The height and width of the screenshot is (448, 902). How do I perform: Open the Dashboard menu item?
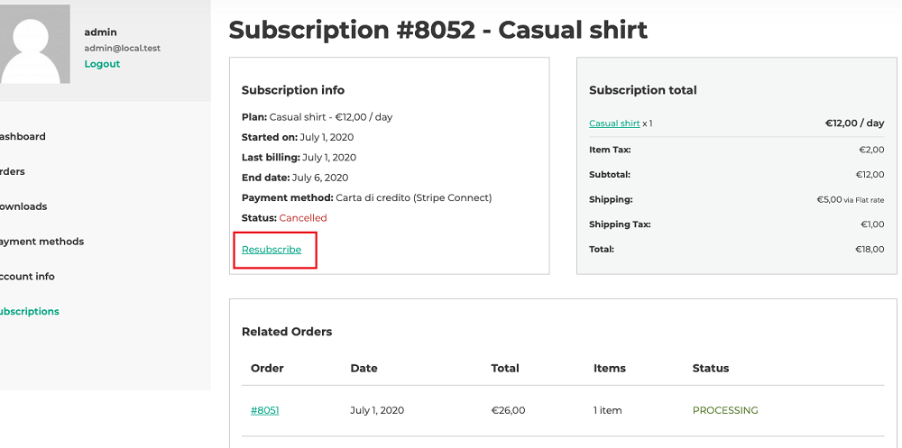23,136
